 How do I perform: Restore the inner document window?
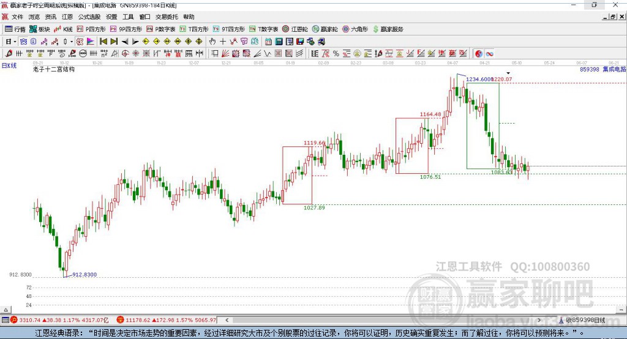(613, 17)
